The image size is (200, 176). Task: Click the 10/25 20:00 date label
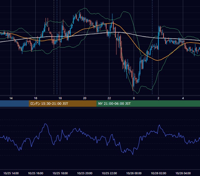pos(85,173)
